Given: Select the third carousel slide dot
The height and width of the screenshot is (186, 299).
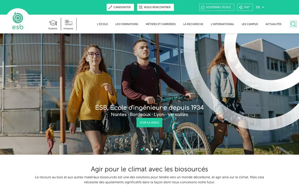Looking at the screenshot, I should [152, 149].
